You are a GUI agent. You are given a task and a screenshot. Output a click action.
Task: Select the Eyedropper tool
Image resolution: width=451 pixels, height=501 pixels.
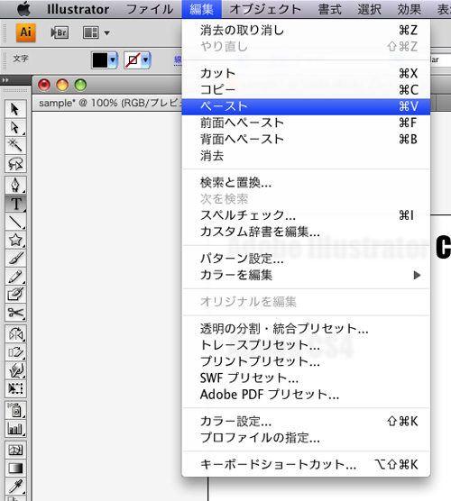(15, 487)
